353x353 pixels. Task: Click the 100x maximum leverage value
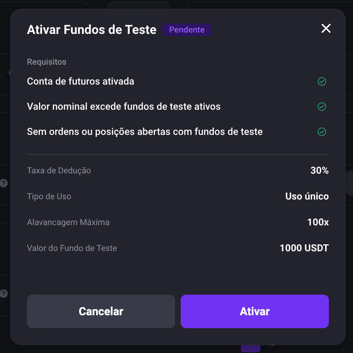tap(318, 222)
